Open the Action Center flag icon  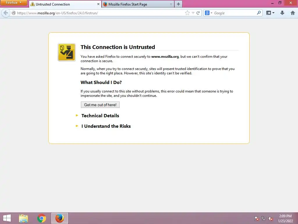pos(257,218)
